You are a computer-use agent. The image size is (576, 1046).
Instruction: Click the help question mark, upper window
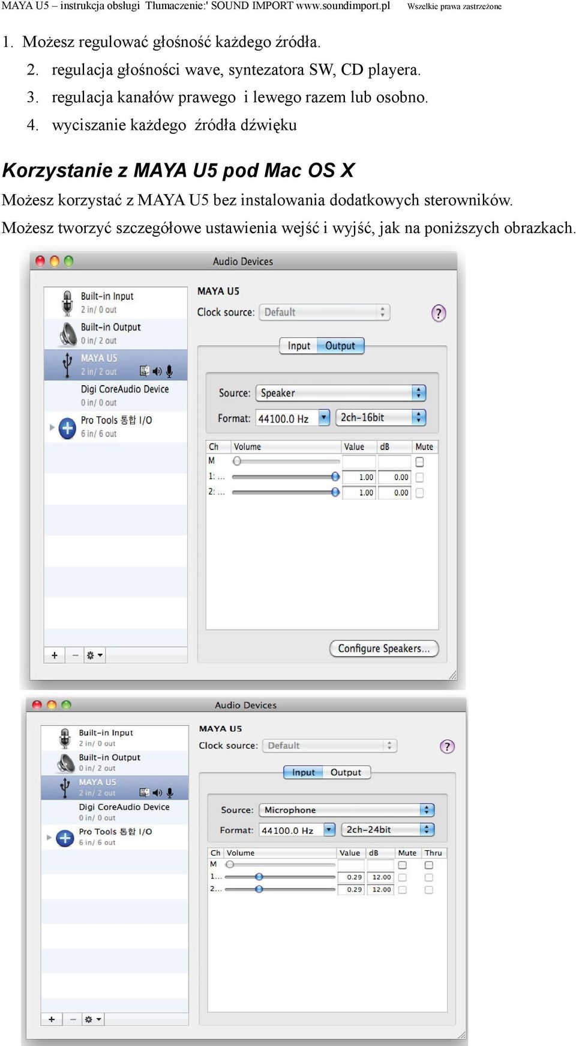439,313
